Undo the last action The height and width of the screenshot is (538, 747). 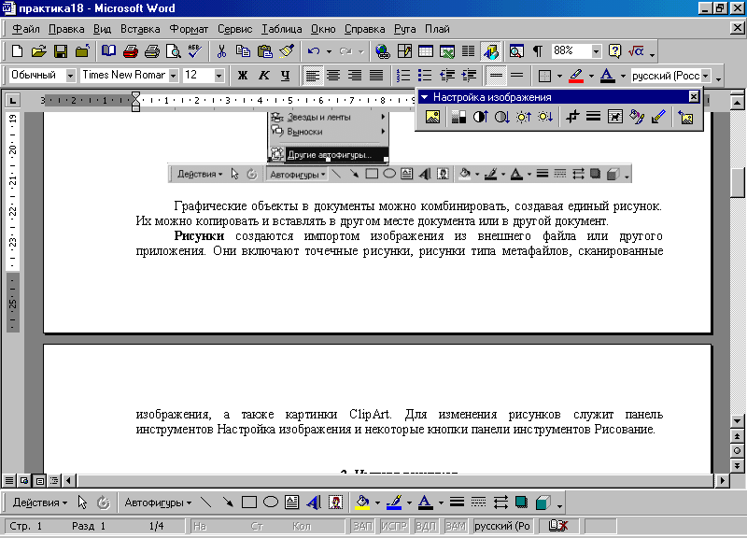click(x=314, y=51)
